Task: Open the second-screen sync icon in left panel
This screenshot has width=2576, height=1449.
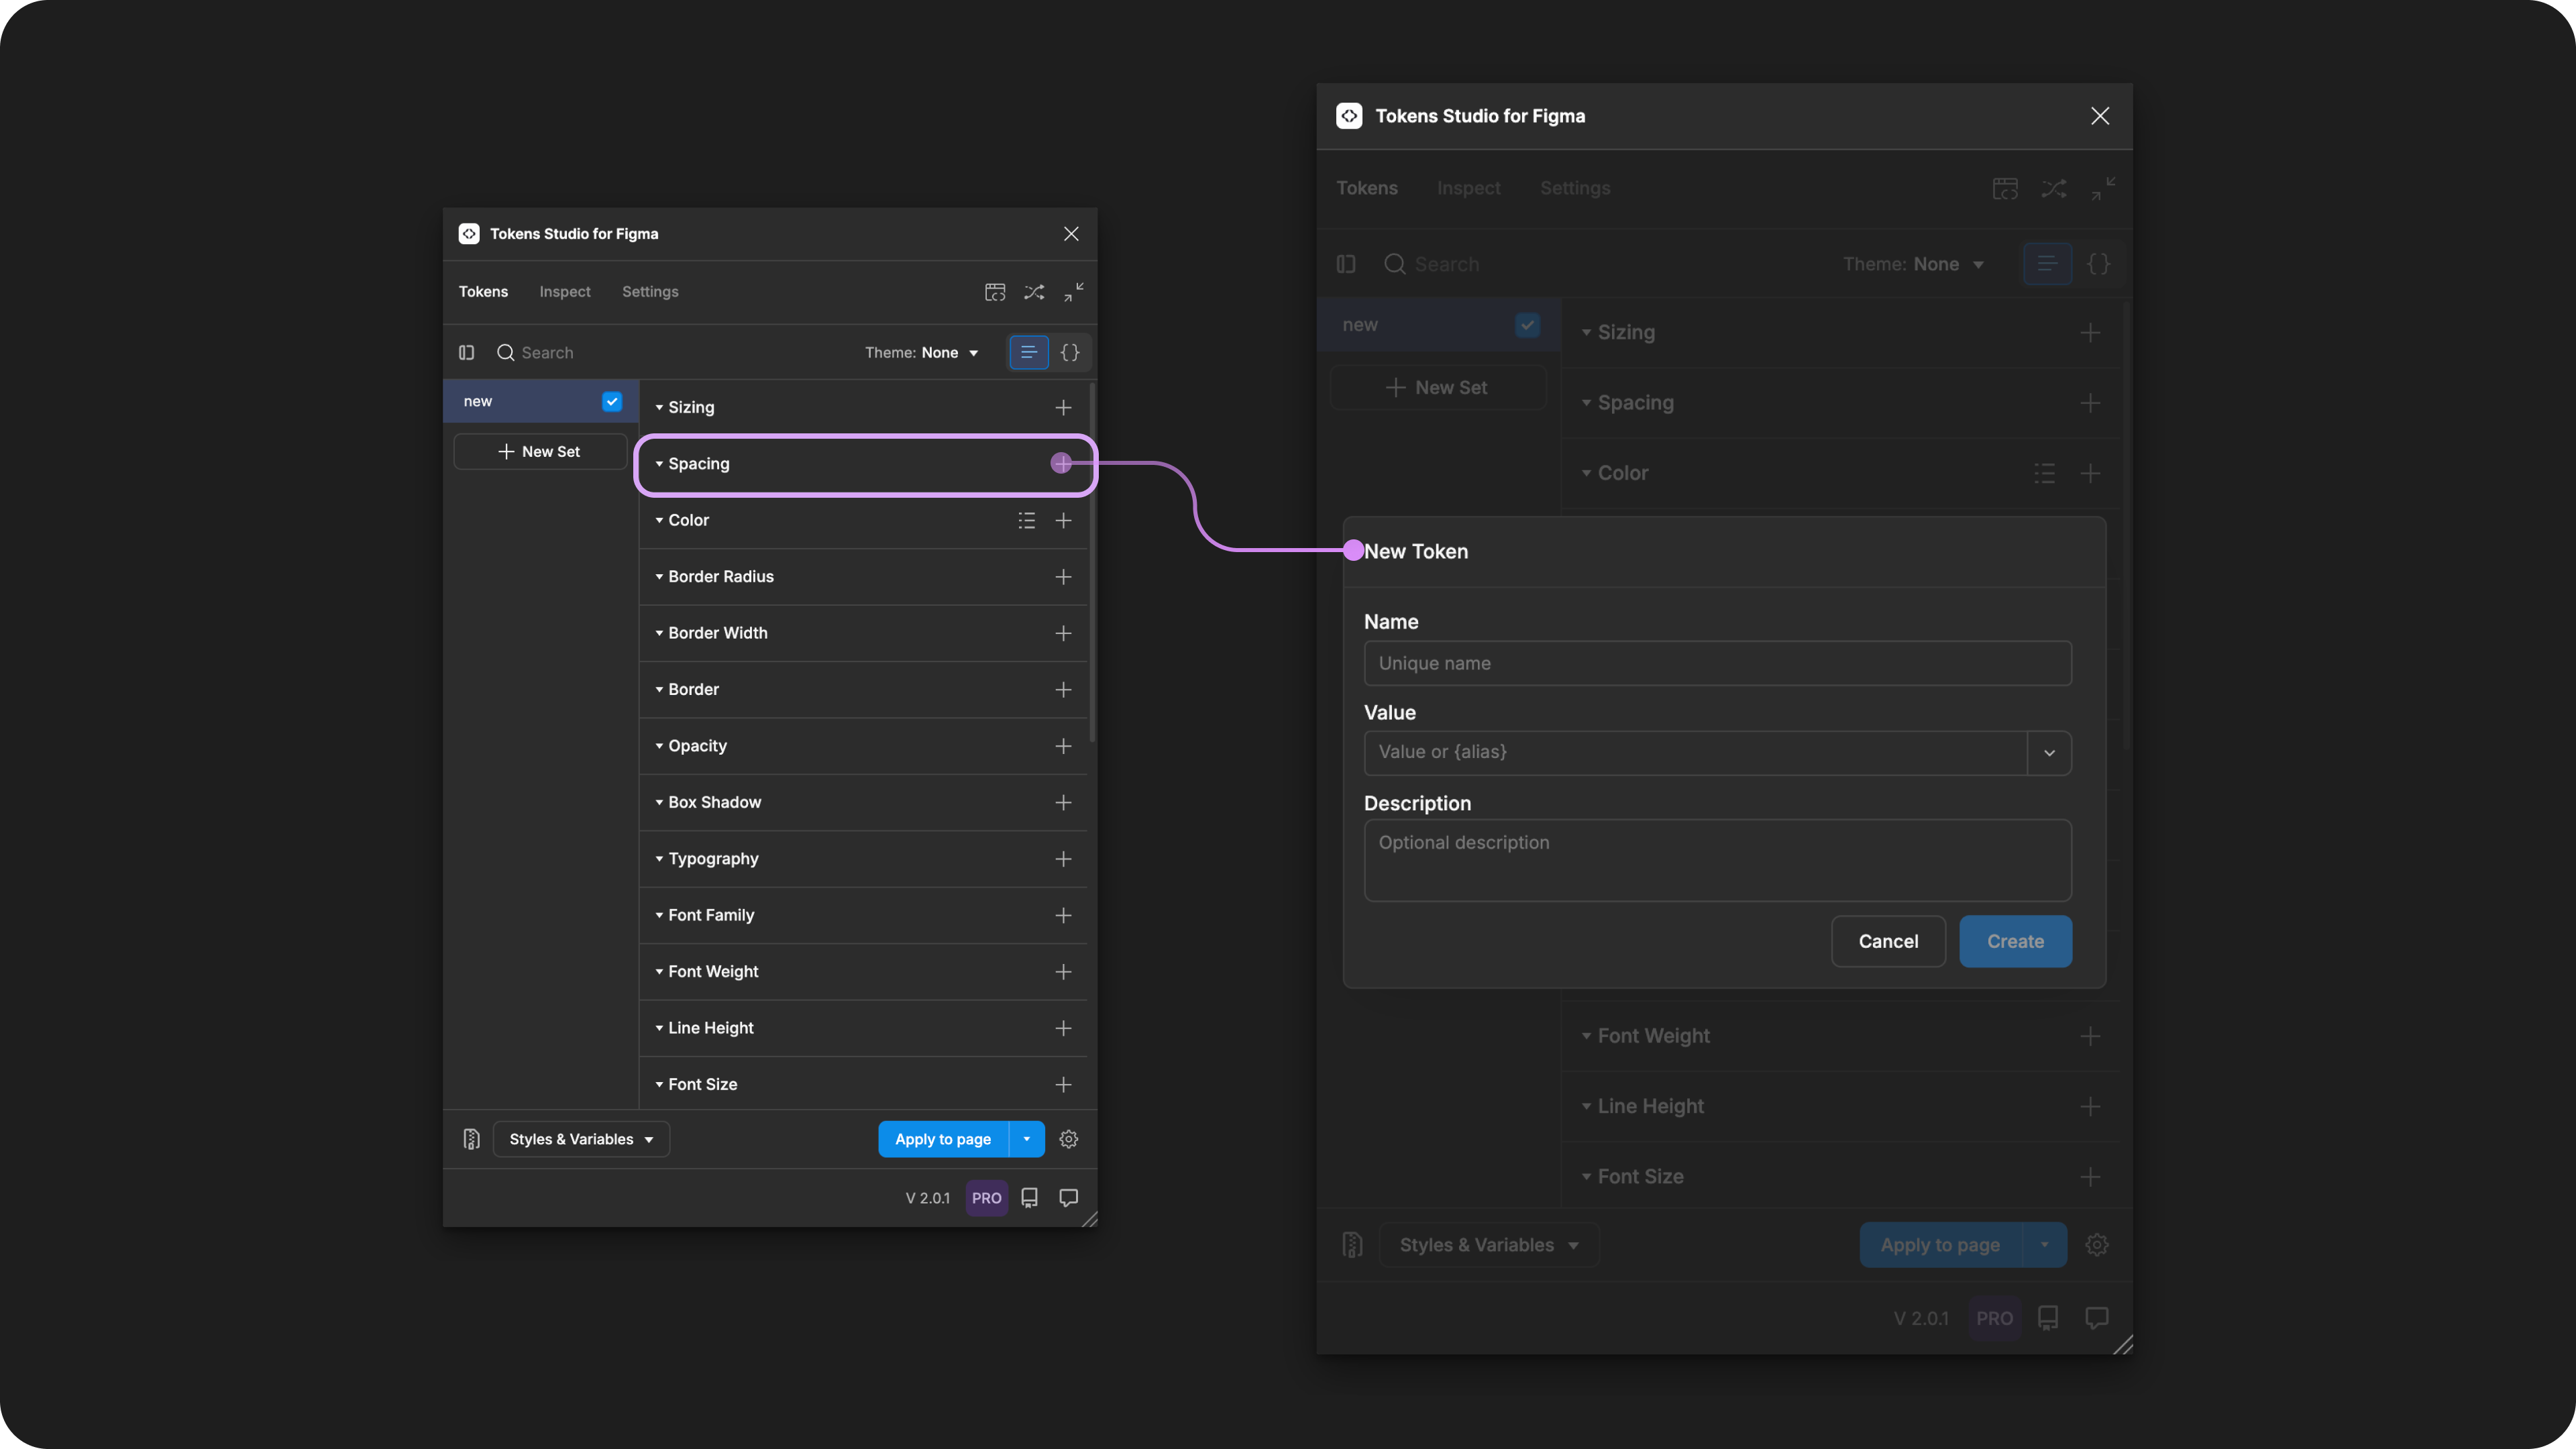Action: coord(995,292)
